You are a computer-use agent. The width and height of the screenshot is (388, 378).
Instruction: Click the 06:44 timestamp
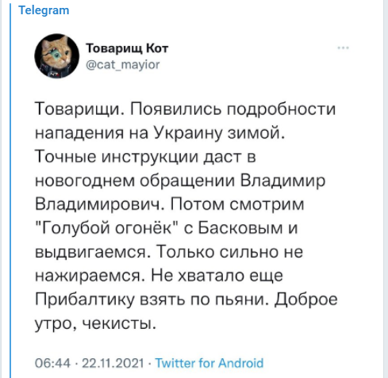point(52,363)
